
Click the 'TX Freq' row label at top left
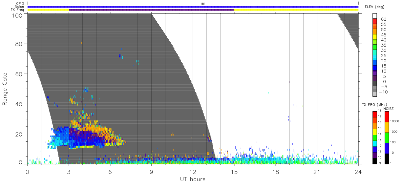click(18, 10)
